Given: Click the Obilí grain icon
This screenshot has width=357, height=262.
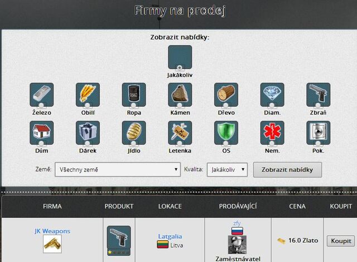Looking at the screenshot, I should pos(88,95).
